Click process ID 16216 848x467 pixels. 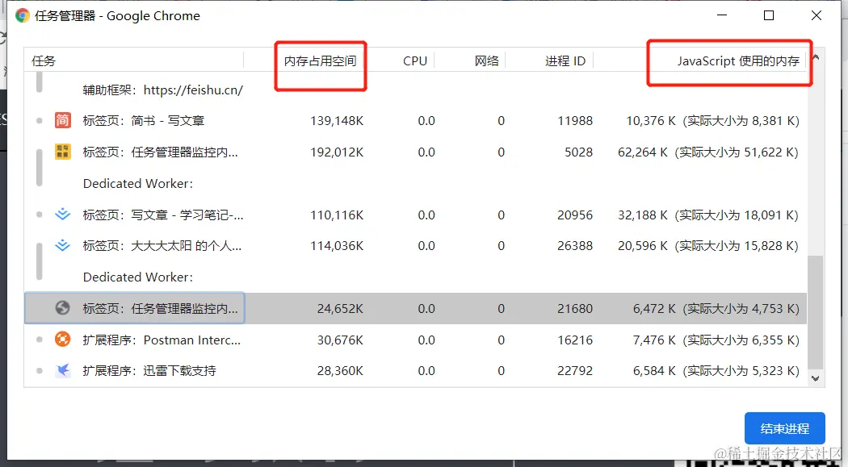point(575,340)
